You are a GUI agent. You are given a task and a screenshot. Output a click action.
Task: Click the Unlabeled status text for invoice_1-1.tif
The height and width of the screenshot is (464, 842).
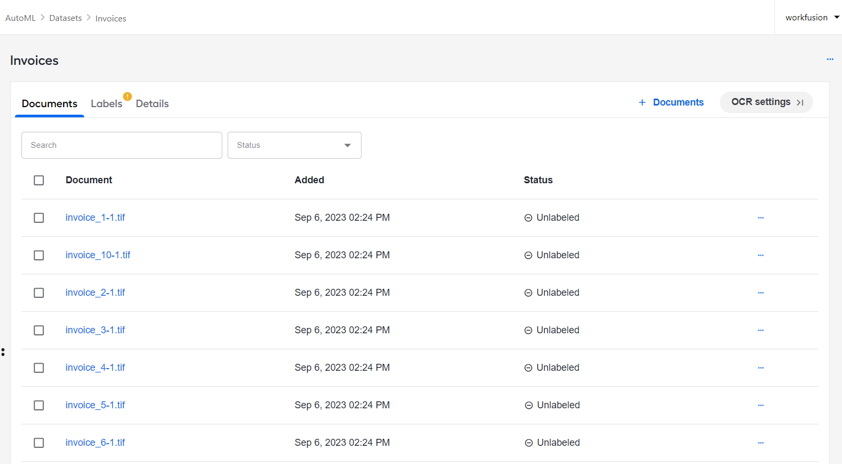pos(558,218)
